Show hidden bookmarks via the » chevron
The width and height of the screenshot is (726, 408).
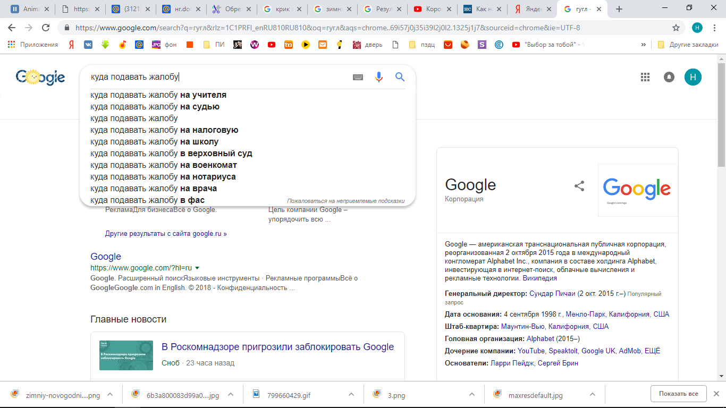644,45
